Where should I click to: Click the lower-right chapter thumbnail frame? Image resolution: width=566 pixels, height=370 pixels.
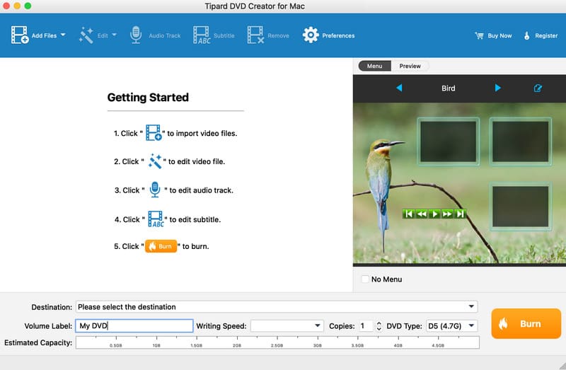click(x=521, y=207)
